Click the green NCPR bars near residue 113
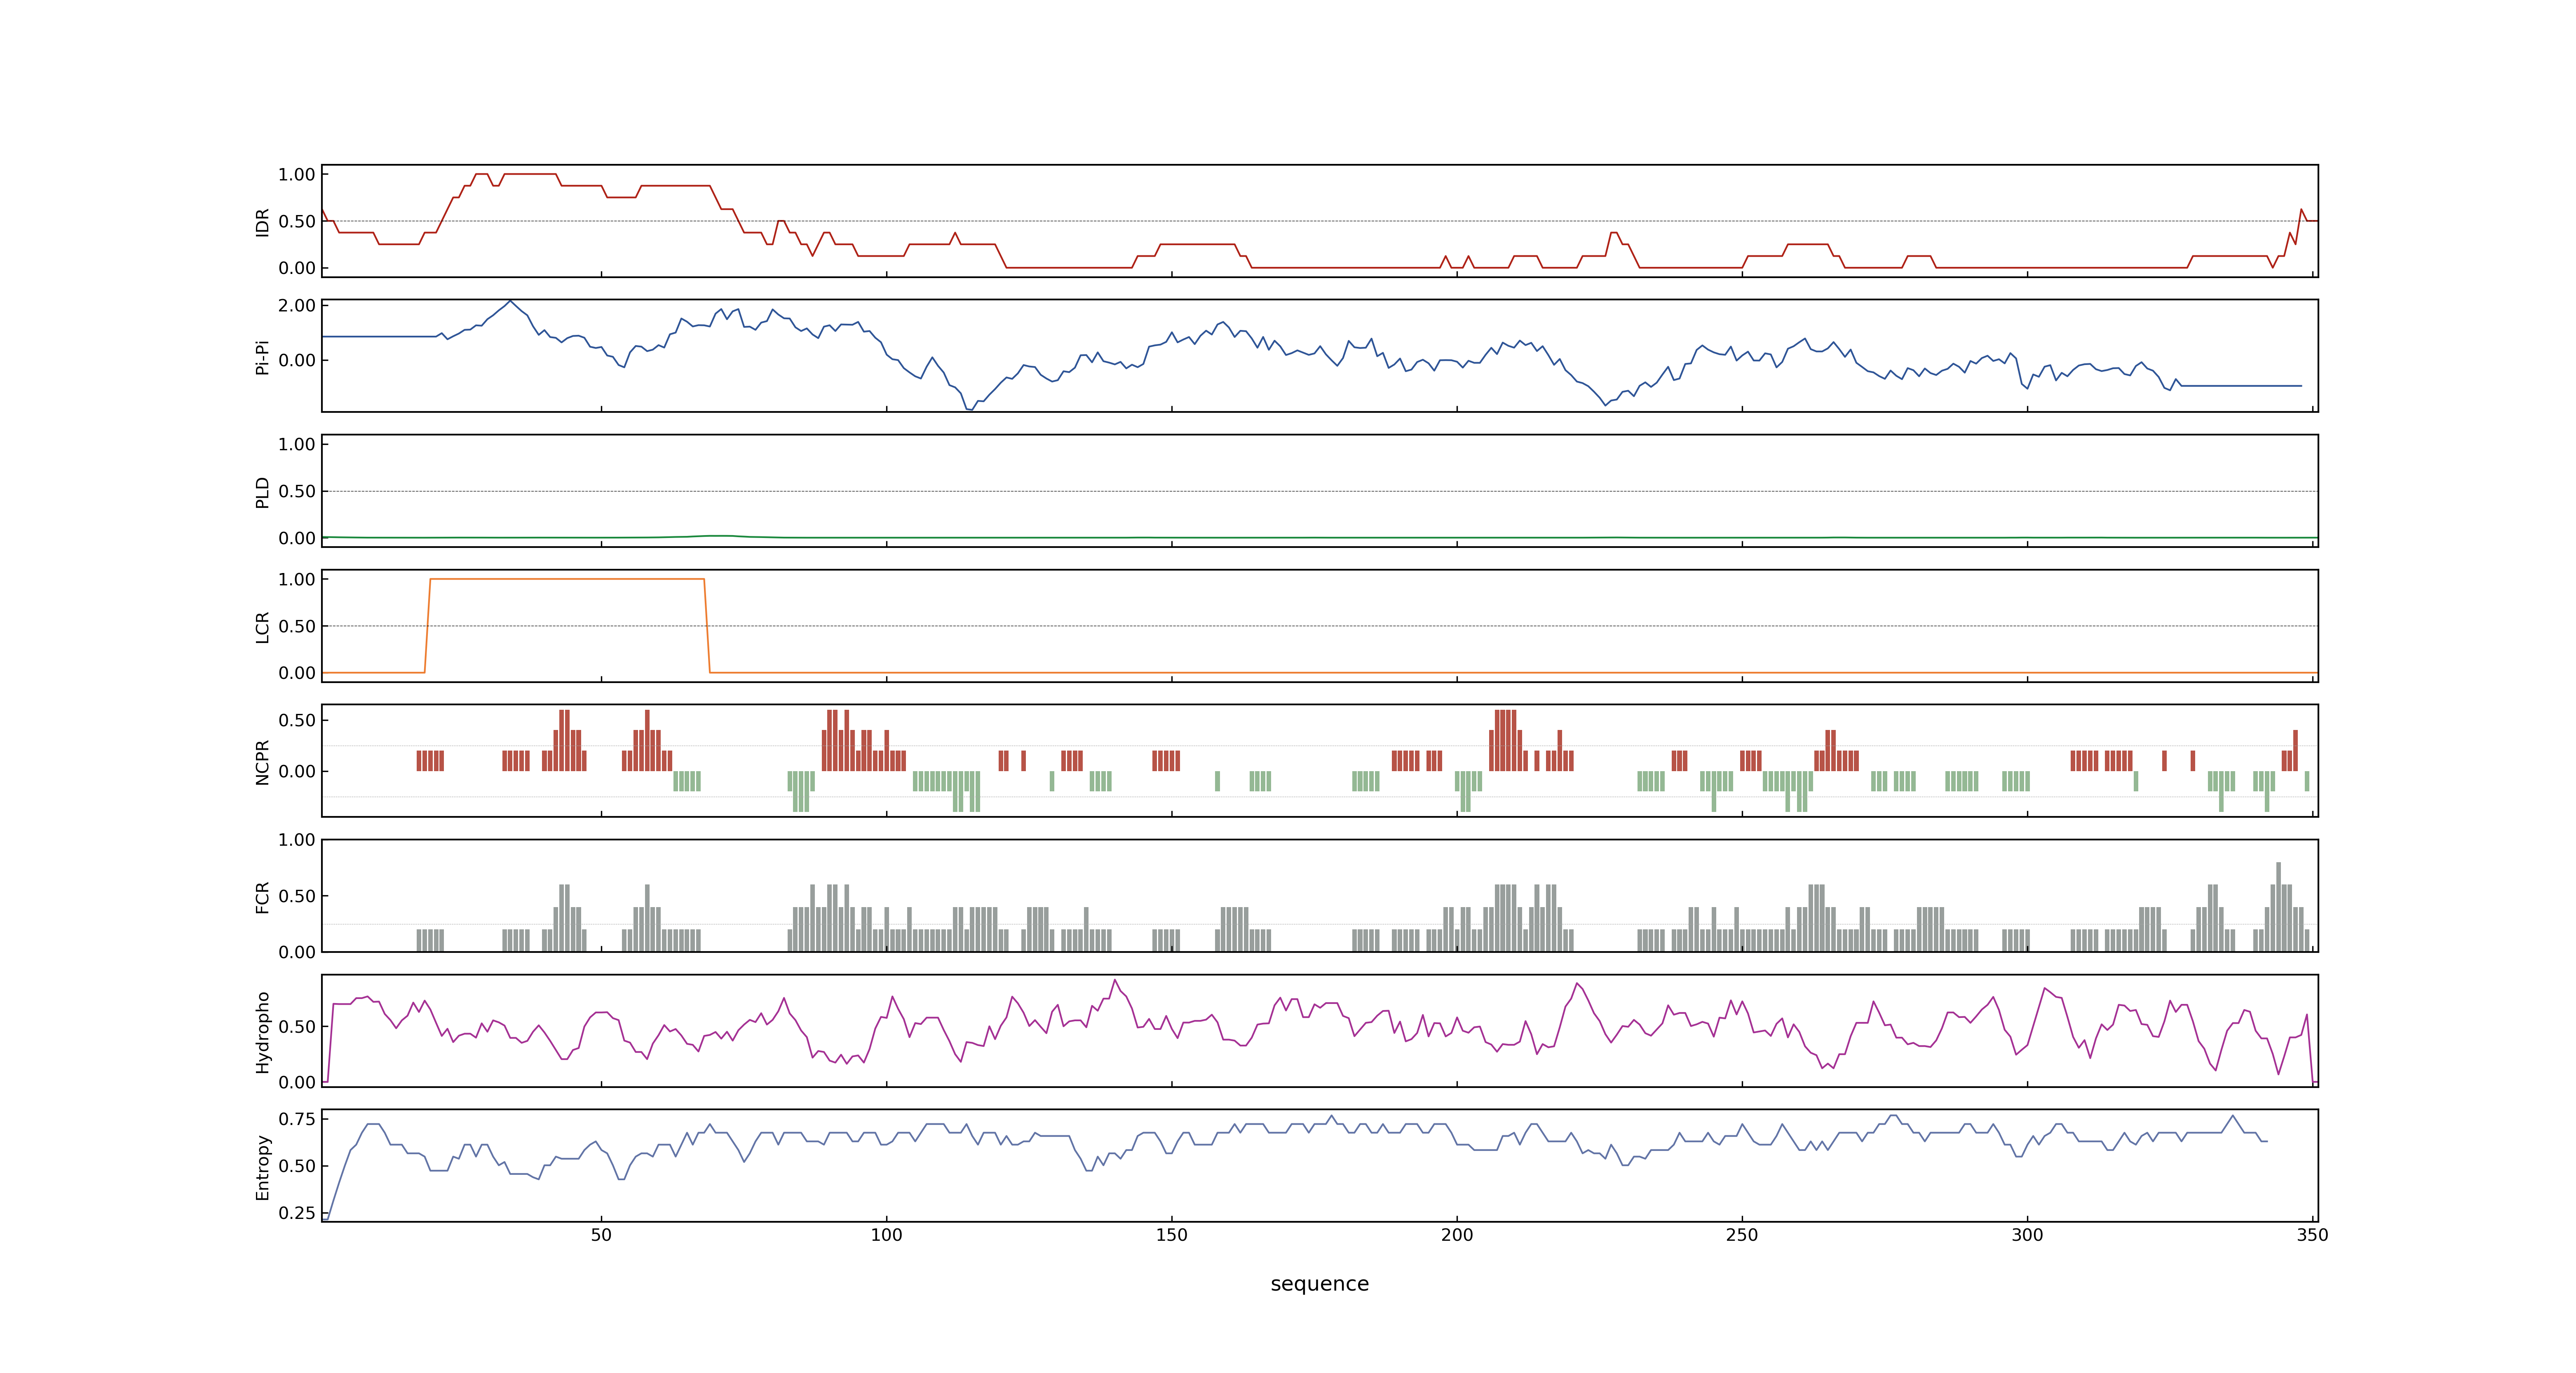The height and width of the screenshot is (1373, 2576). pyautogui.click(x=958, y=791)
